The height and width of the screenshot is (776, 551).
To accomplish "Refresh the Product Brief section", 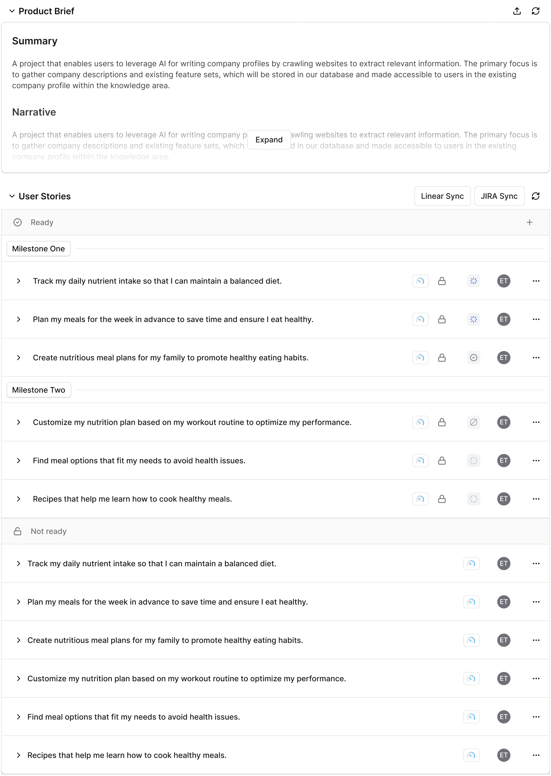I will point(535,11).
